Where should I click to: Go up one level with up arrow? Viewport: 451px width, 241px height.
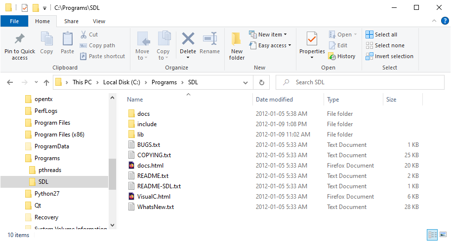click(46, 82)
